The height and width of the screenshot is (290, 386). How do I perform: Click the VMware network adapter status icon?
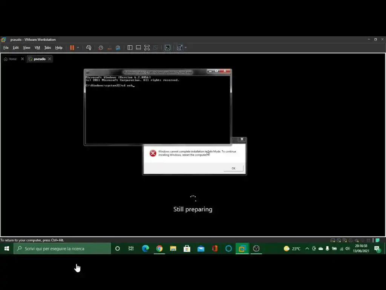[x=345, y=240]
